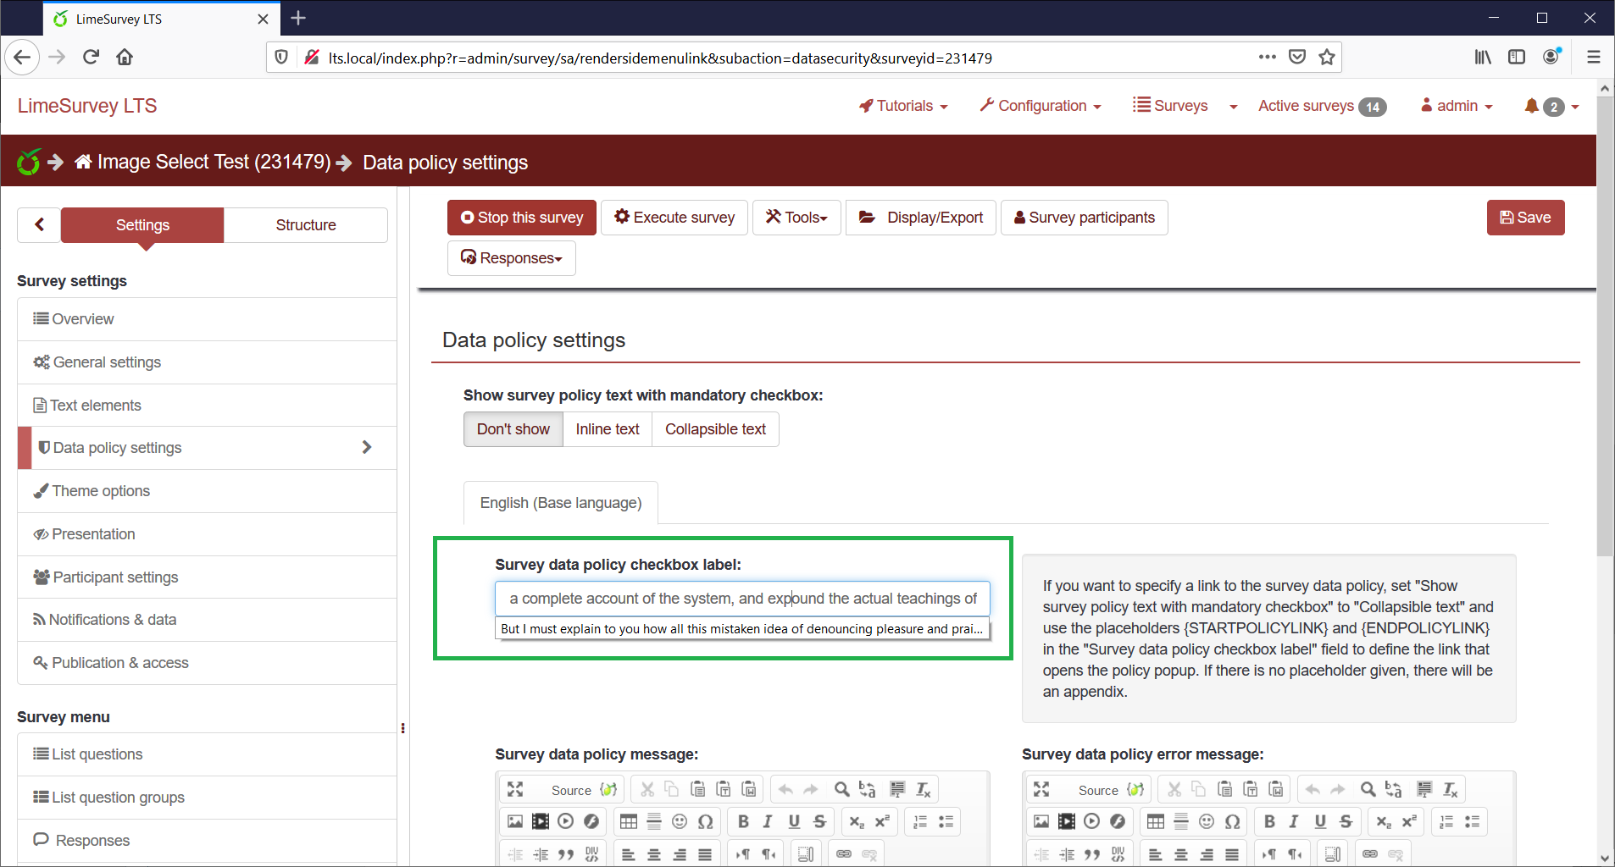Open the Configuration menu
The height and width of the screenshot is (867, 1615).
1041,106
